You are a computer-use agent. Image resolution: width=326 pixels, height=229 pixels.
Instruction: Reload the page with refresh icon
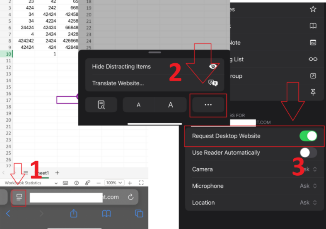tap(131, 197)
